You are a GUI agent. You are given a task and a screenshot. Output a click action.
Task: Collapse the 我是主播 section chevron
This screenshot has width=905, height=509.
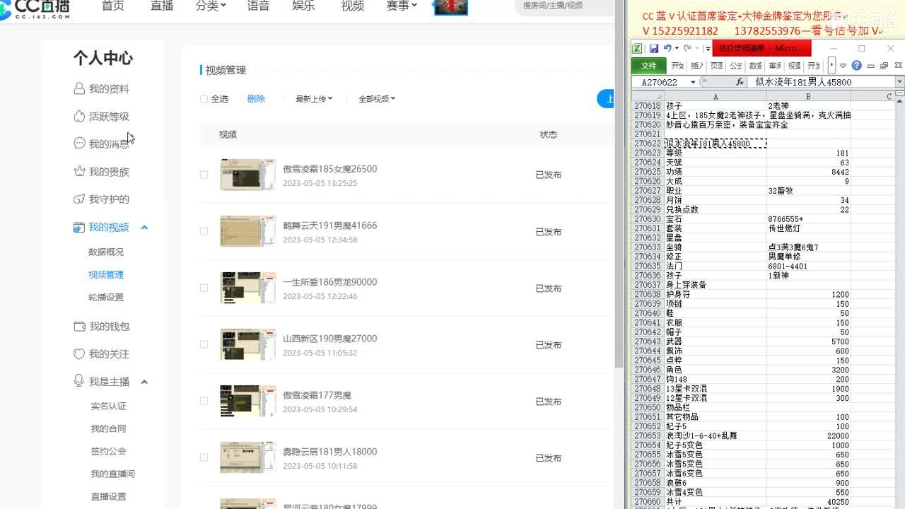tap(144, 382)
